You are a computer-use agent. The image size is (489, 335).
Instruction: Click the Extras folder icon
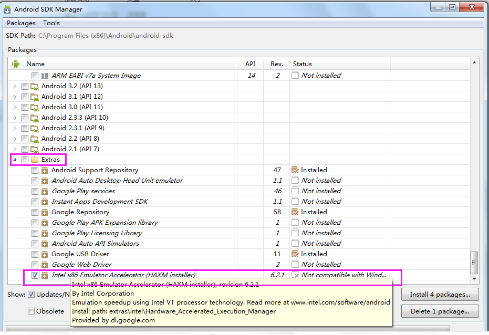[35, 160]
